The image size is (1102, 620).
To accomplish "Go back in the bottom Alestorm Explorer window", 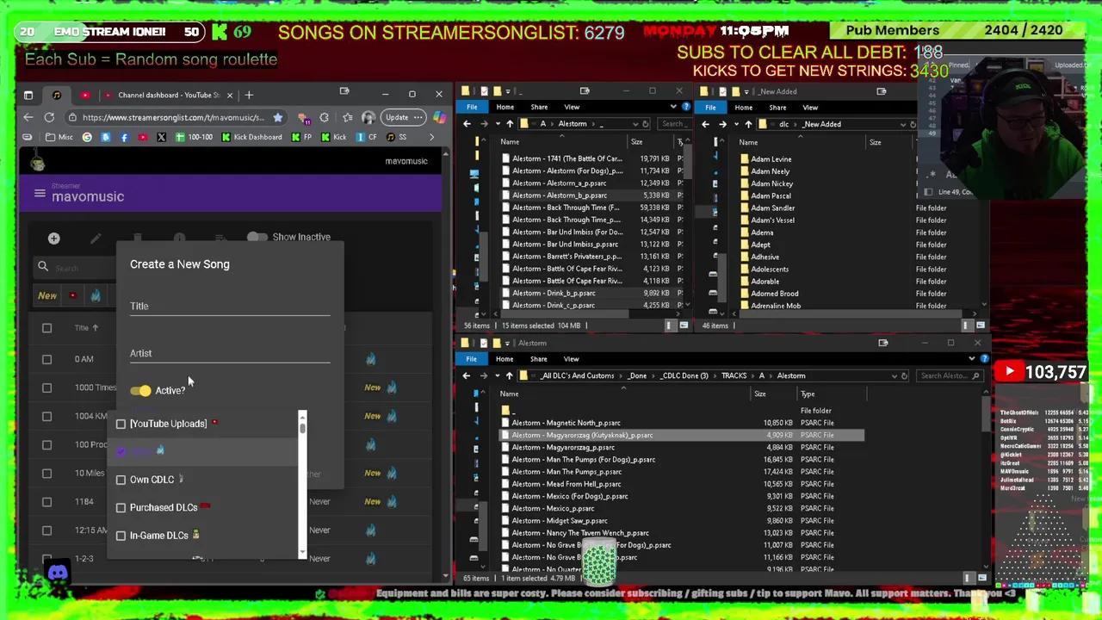I will point(466,376).
